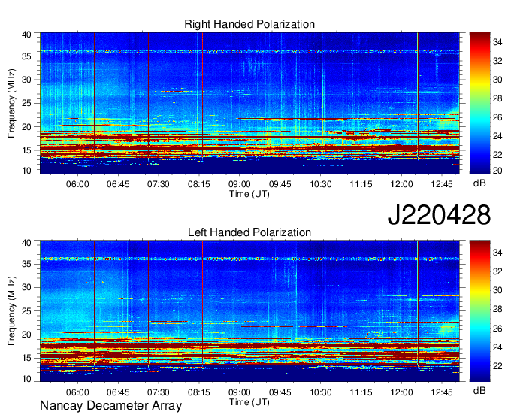The image size is (511, 415).
Task: Click the right-handed spectrogram's 15 MHz strong band
Action: tap(249, 148)
